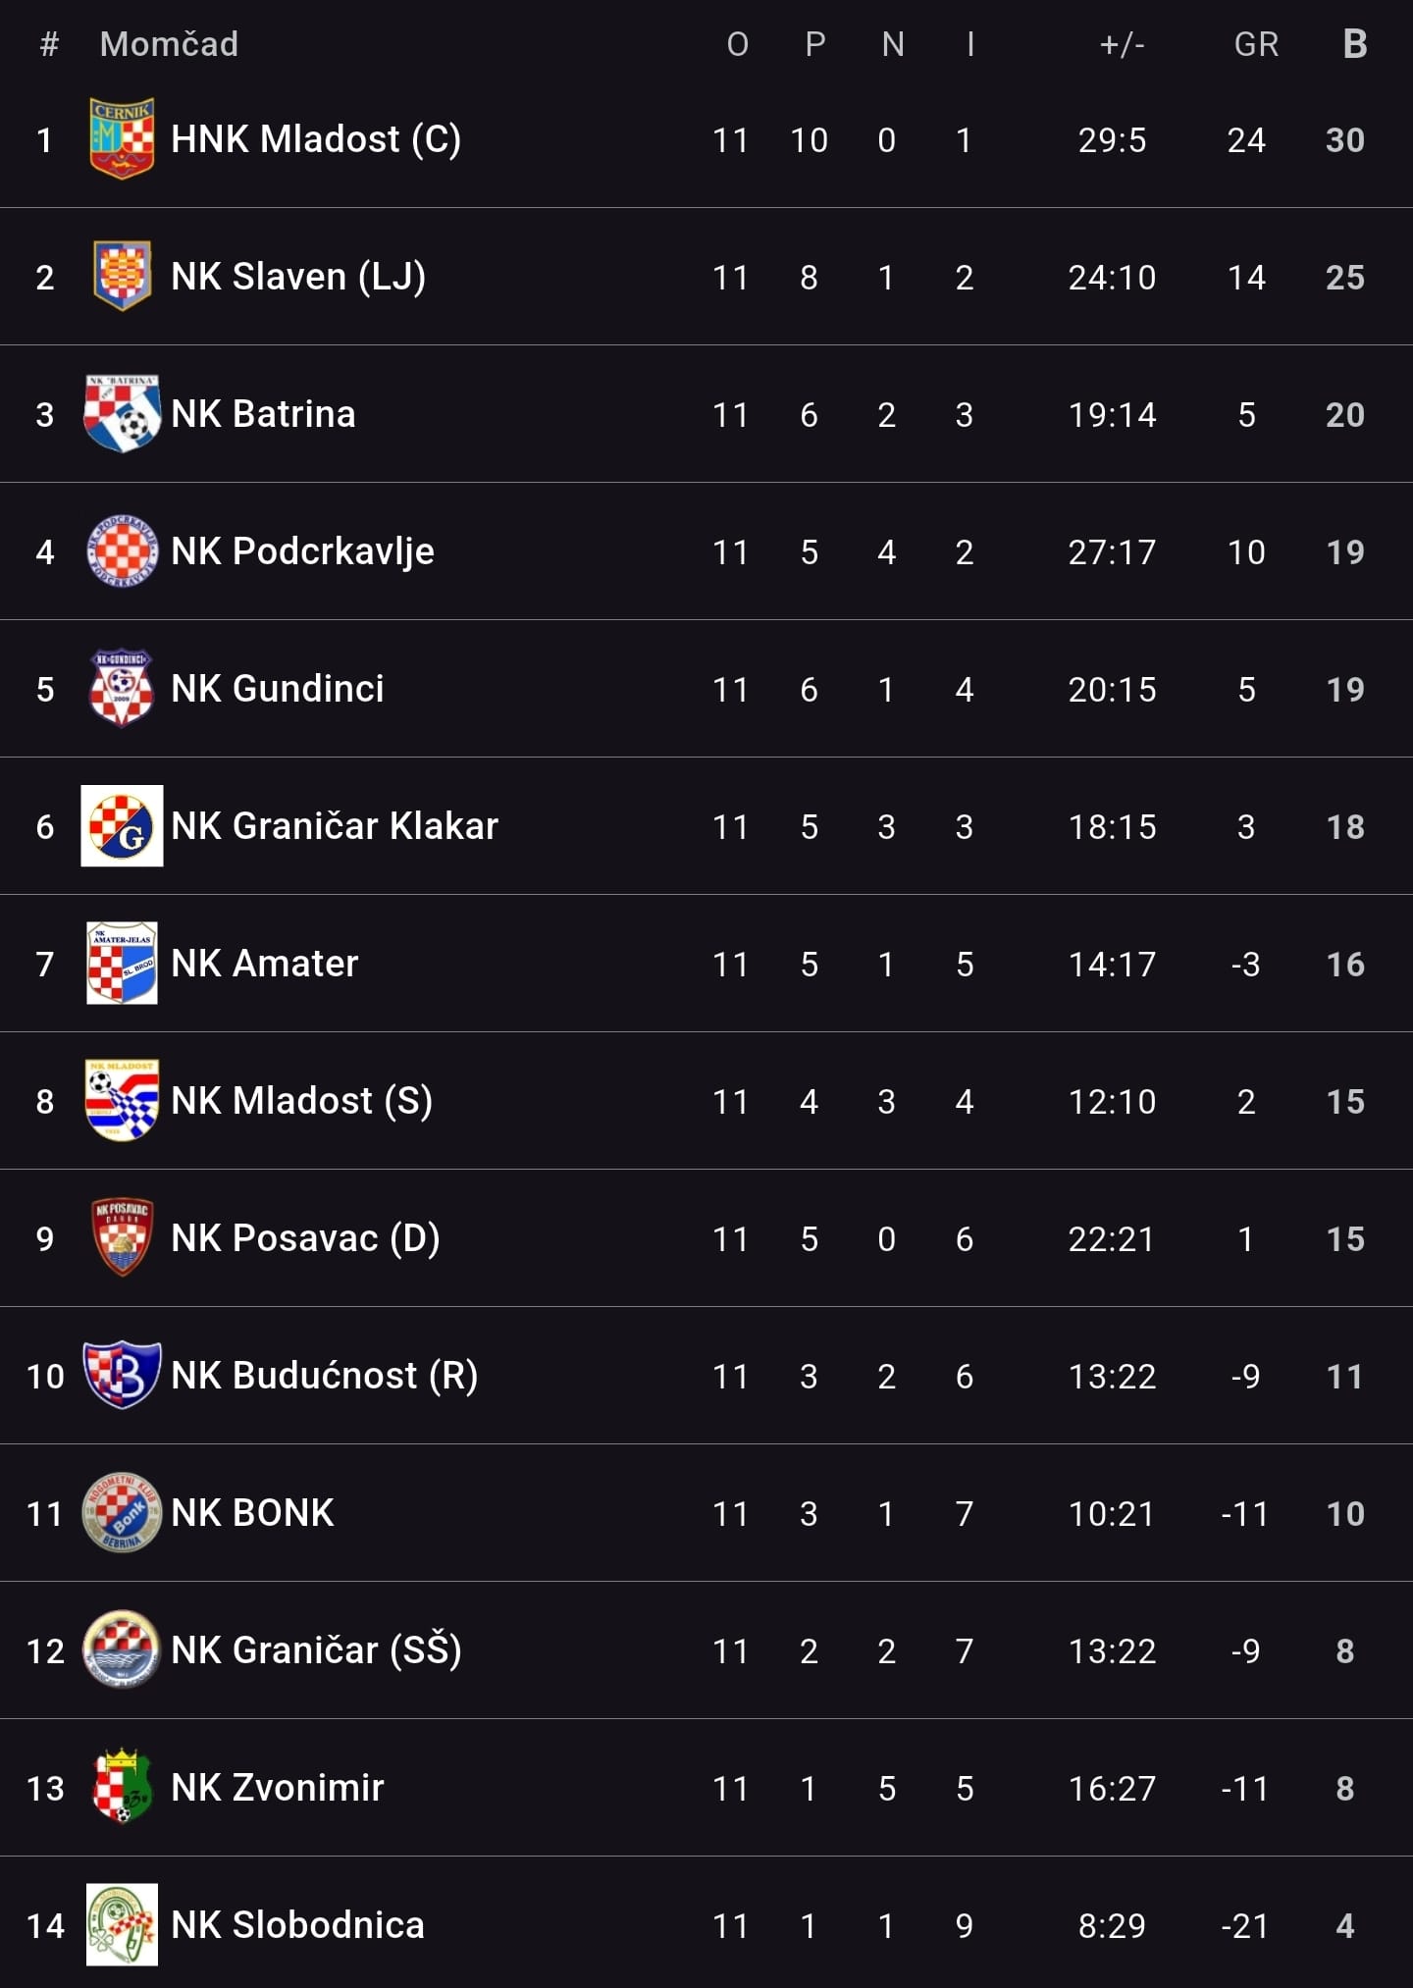Tap the NK BONK round logo

click(x=122, y=1512)
